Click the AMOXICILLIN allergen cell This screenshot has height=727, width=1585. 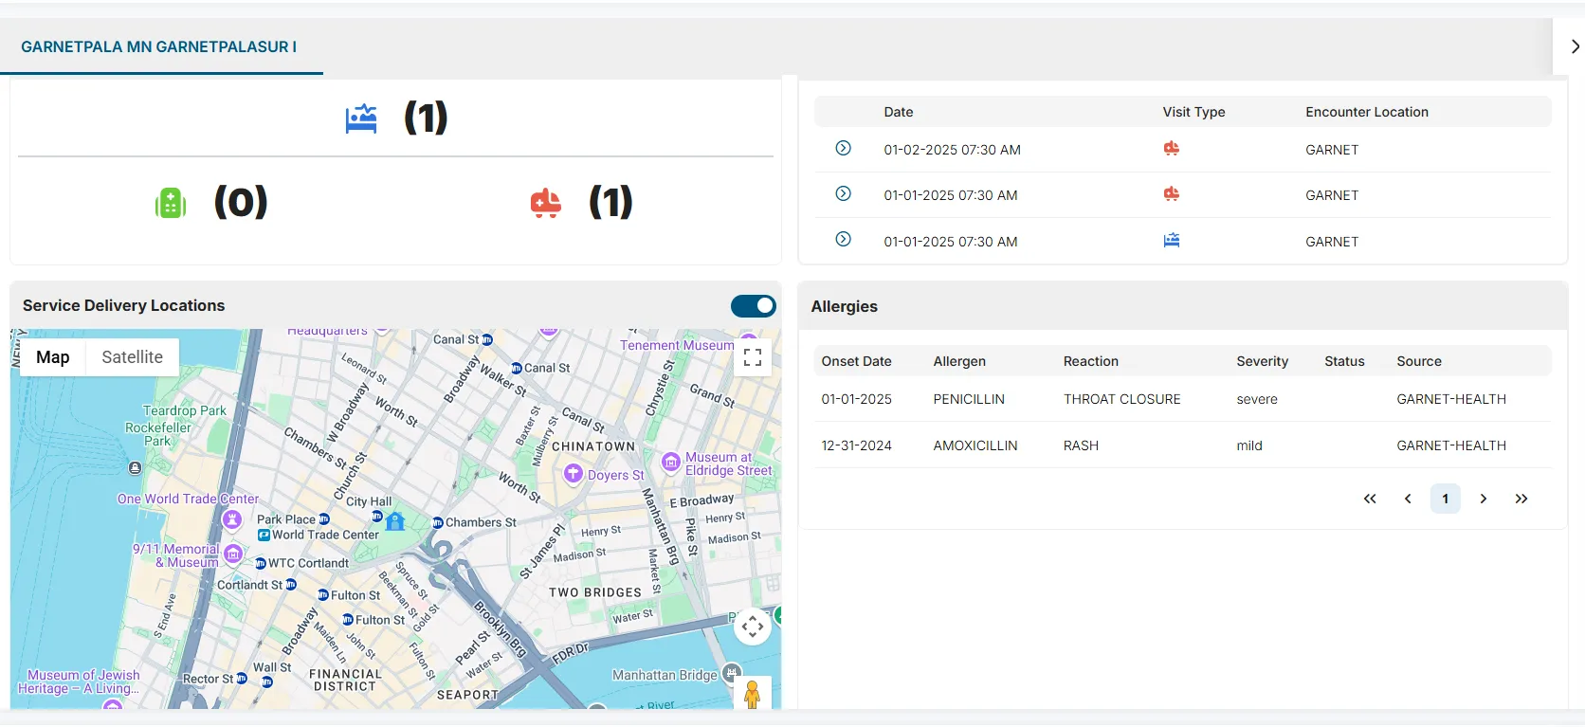[975, 445]
